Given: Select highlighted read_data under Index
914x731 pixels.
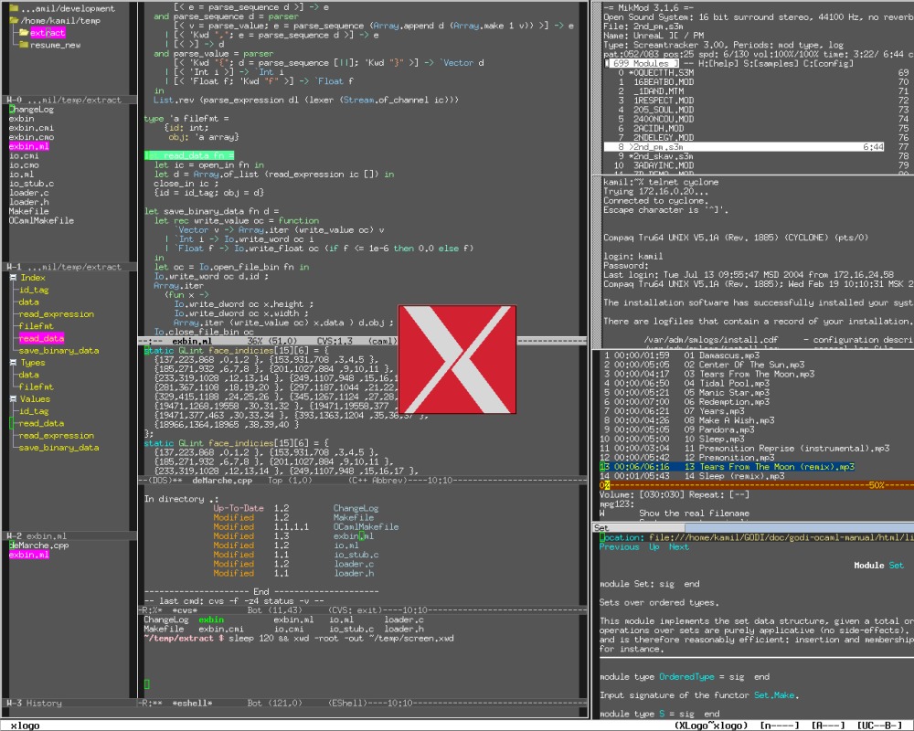Looking at the screenshot, I should point(41,338).
